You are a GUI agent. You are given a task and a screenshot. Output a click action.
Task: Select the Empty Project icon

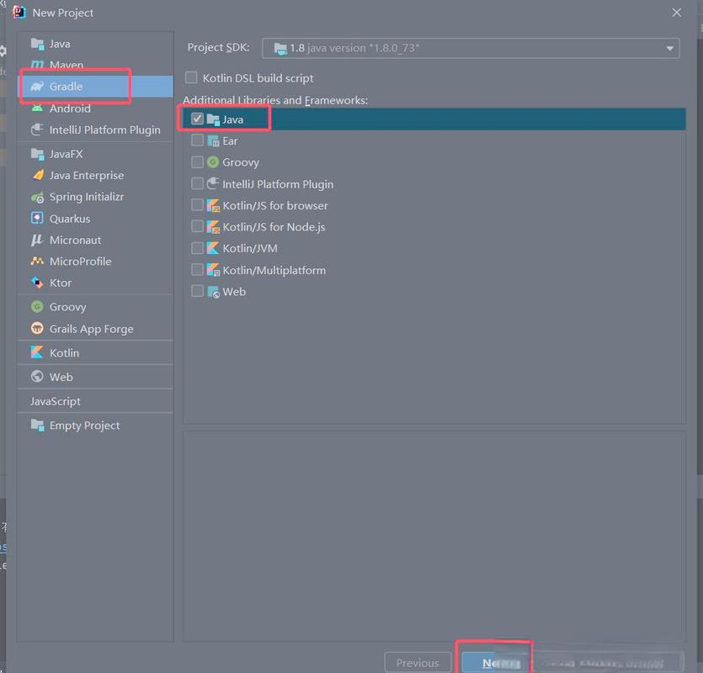(x=37, y=425)
